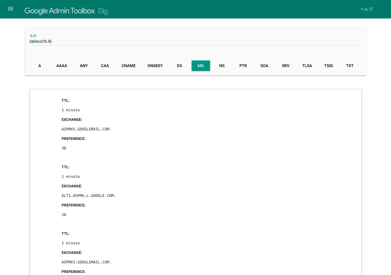Screen dimensions: 391x275
Task: Look up TXT records
Action: pos(350,66)
